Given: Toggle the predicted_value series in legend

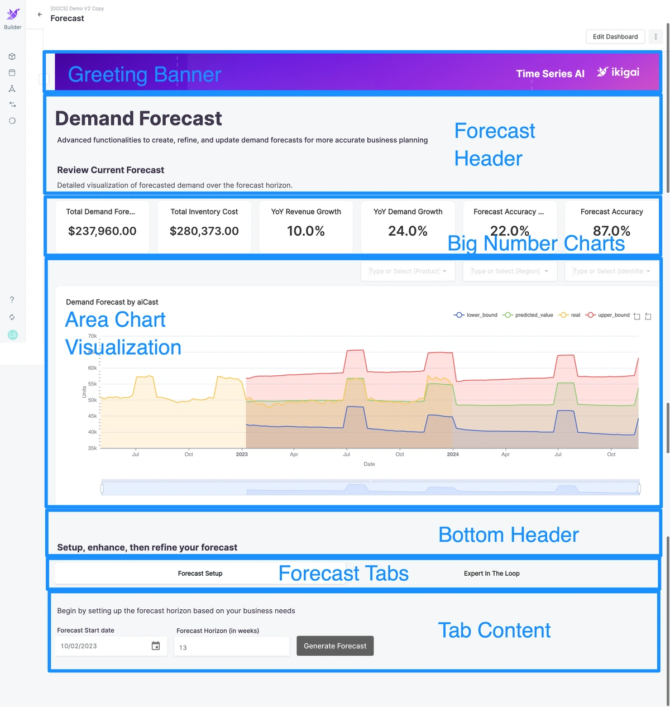Looking at the screenshot, I should (x=528, y=315).
